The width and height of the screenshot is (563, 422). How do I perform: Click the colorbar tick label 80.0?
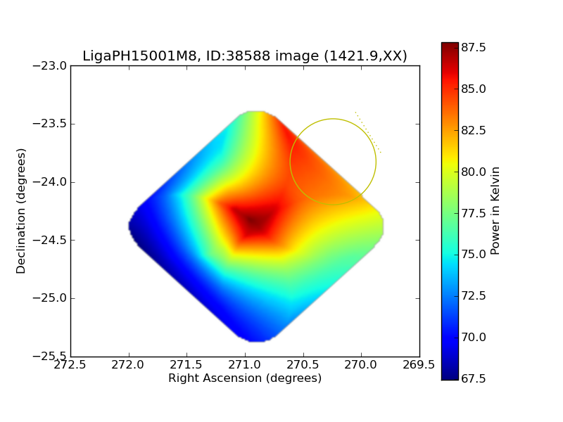point(473,172)
